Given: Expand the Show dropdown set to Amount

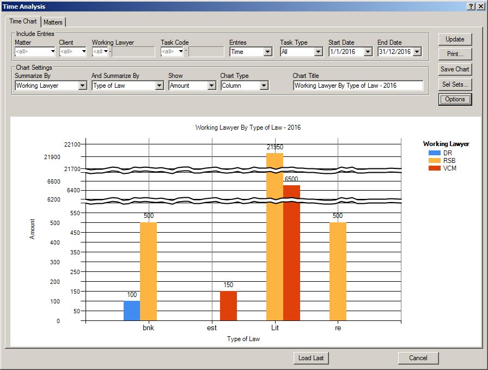Looking at the screenshot, I should coord(212,86).
